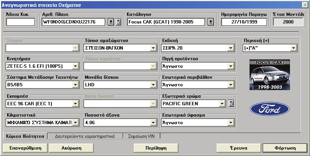The image size is (310, 156).
Task: Click the catalogue download arrow button
Action: (x=211, y=22)
